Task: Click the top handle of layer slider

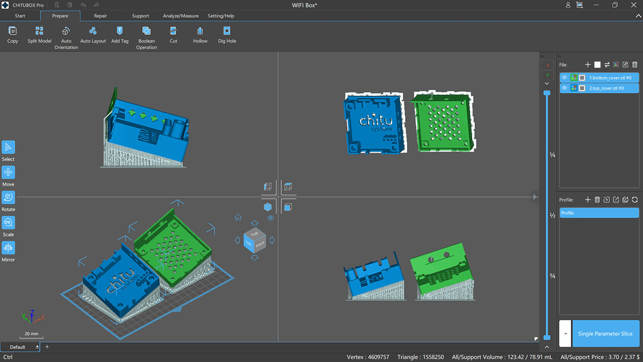Action: [x=547, y=92]
